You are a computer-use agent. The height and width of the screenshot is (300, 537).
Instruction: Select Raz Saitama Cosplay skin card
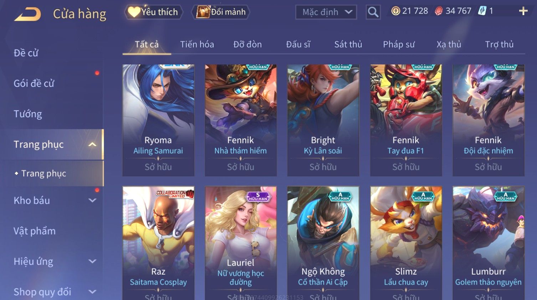pos(158,243)
